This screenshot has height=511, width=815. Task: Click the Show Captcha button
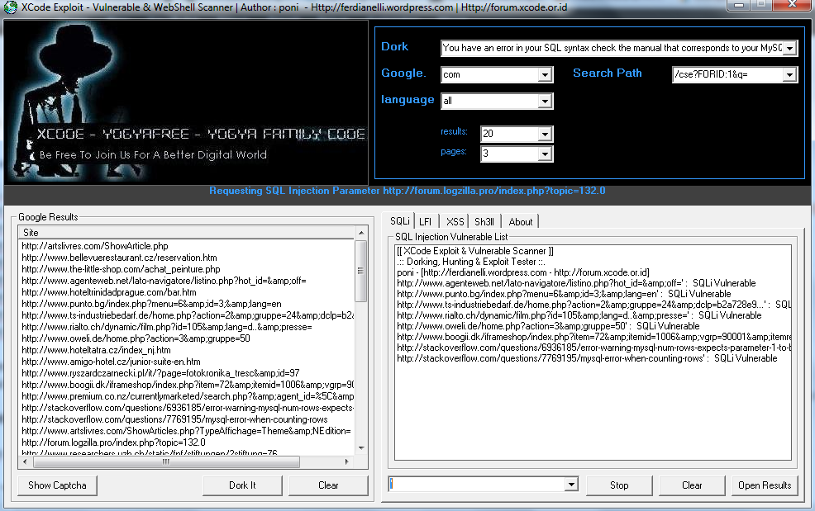57,485
